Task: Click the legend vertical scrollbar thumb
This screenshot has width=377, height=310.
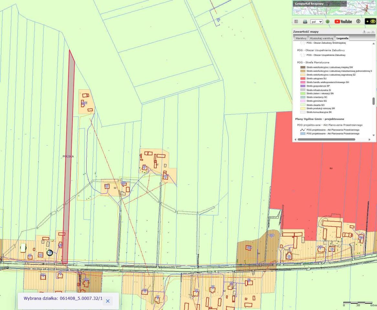Action: click(374, 101)
